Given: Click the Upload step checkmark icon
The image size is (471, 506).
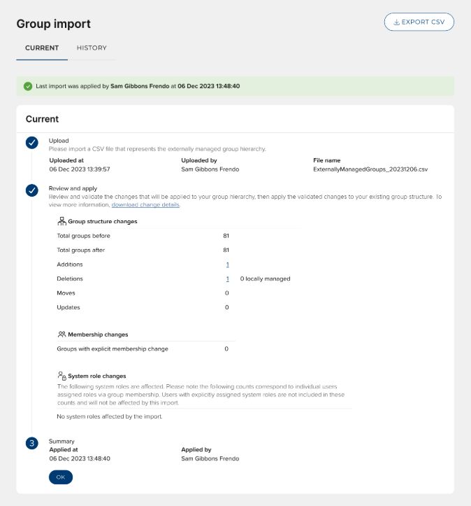Looking at the screenshot, I should (x=32, y=143).
